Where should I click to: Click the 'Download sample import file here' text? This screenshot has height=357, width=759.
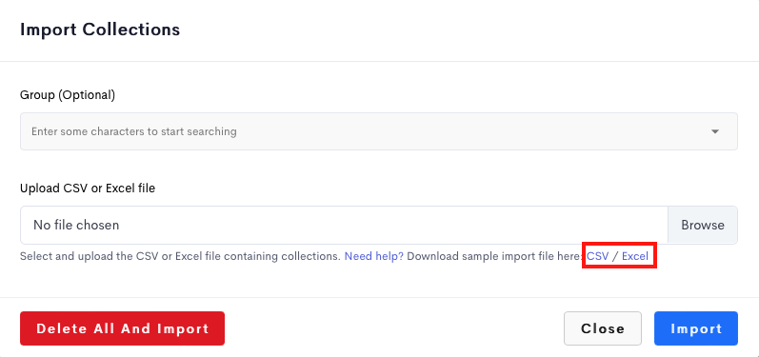click(x=494, y=256)
